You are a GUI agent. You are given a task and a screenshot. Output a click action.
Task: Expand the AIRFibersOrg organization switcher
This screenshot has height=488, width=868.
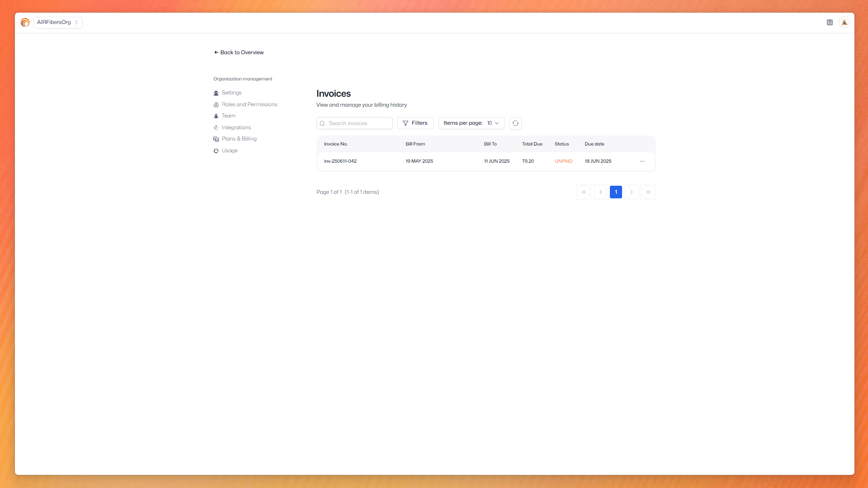(58, 23)
